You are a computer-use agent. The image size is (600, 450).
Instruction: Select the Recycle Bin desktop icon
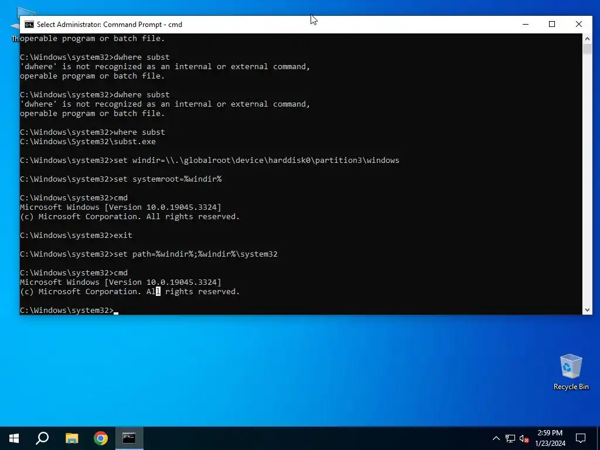(x=571, y=372)
